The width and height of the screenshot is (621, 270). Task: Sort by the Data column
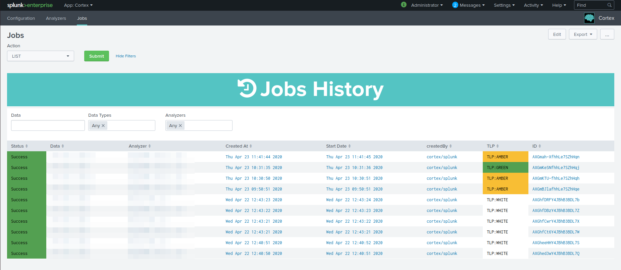pos(57,146)
